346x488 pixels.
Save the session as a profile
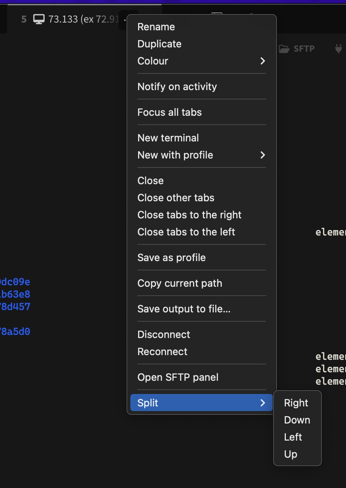tap(171, 258)
